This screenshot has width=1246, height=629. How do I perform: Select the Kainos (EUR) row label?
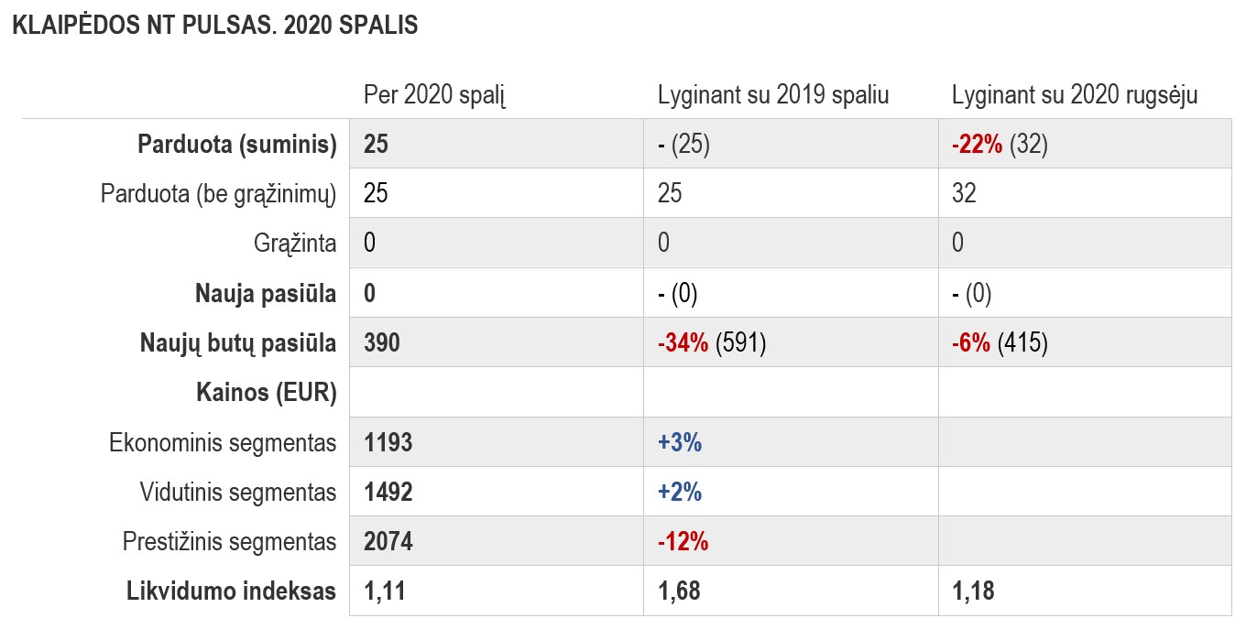tap(267, 393)
